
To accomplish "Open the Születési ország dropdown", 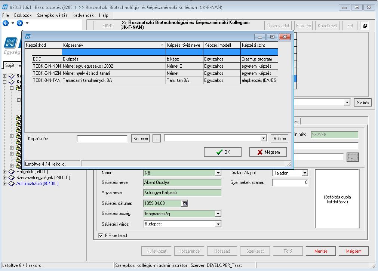I will 218,213.
